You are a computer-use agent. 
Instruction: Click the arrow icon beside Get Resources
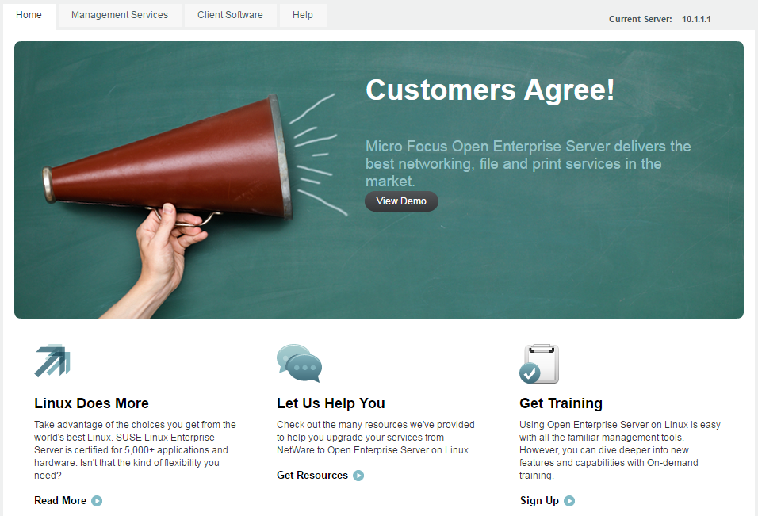click(358, 476)
